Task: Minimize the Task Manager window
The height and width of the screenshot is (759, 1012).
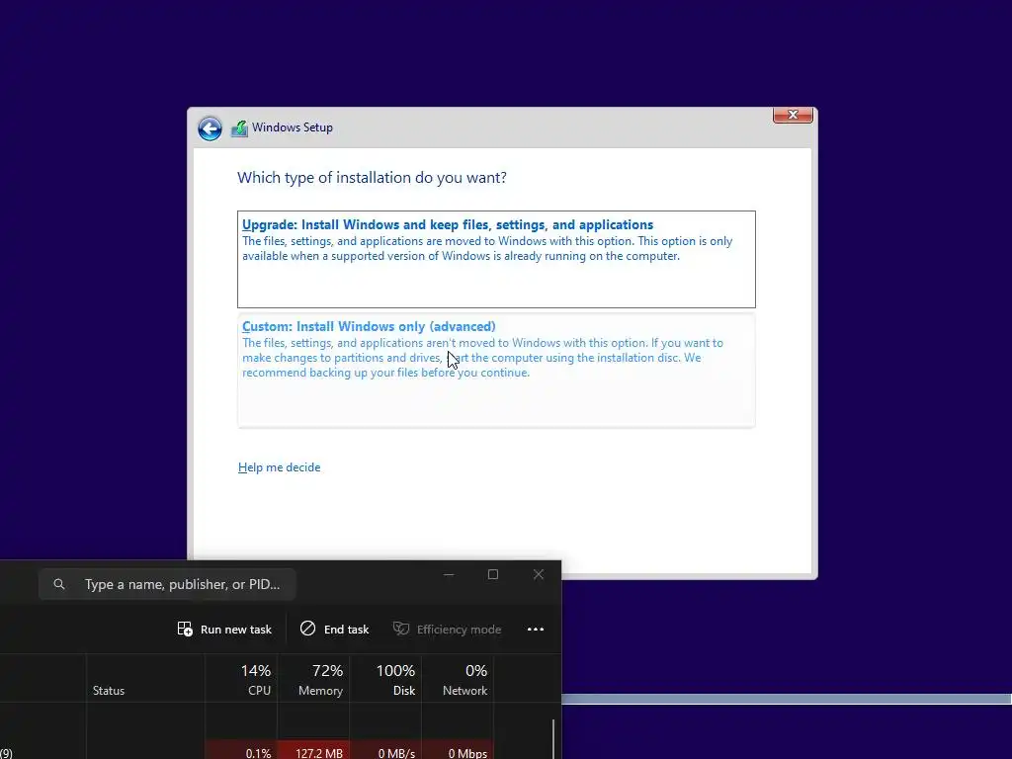Action: [x=450, y=574]
